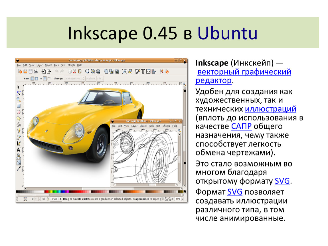Image resolution: width=328 pixels, height=246 pixels.
Task: Select the Text tool in the toolbox
Action: [19, 150]
